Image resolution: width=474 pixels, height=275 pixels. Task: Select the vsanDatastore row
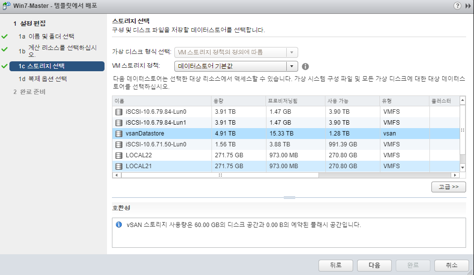(286, 134)
